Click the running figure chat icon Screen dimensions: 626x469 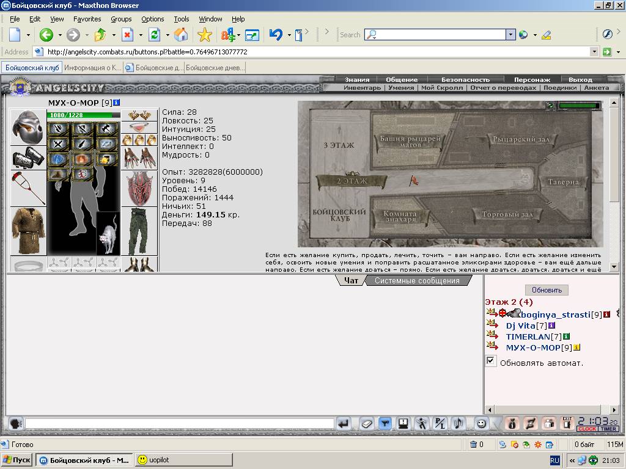[x=422, y=424]
